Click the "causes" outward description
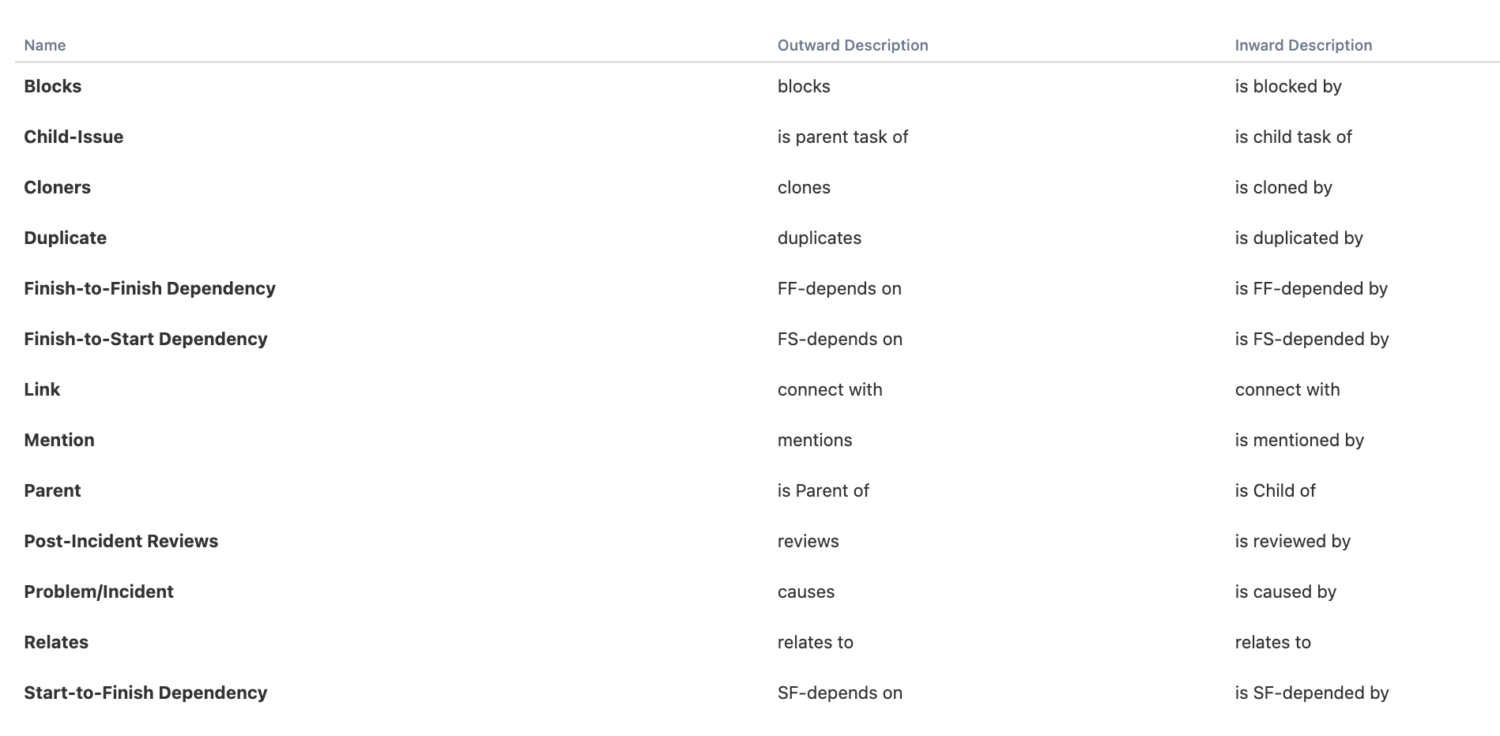The width and height of the screenshot is (1500, 736). (x=805, y=591)
